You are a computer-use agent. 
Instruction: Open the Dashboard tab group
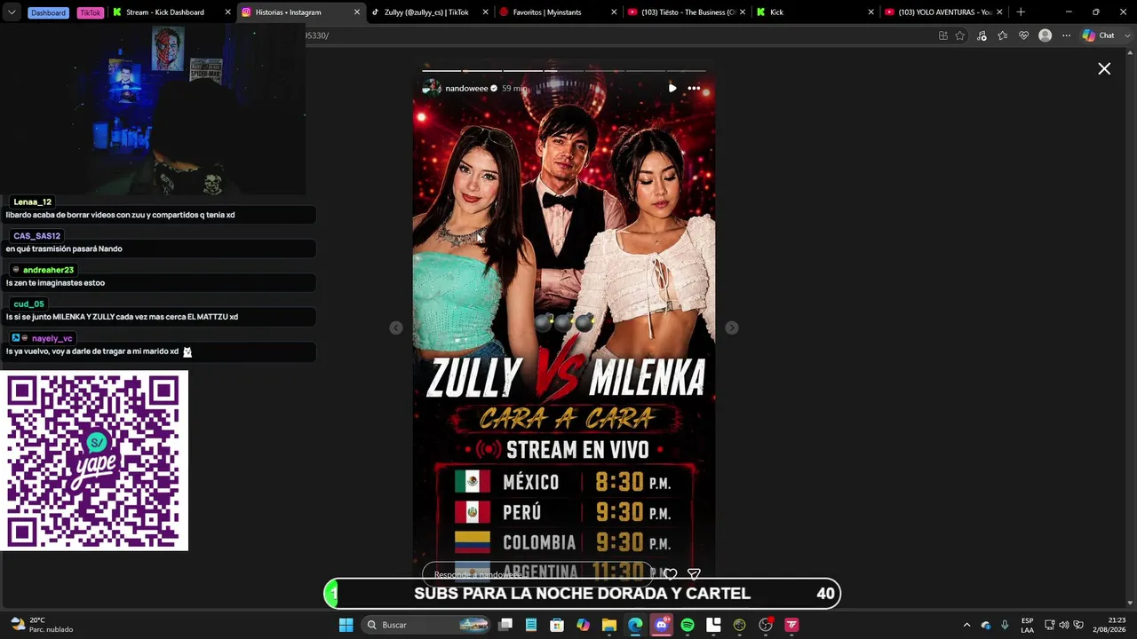[48, 12]
